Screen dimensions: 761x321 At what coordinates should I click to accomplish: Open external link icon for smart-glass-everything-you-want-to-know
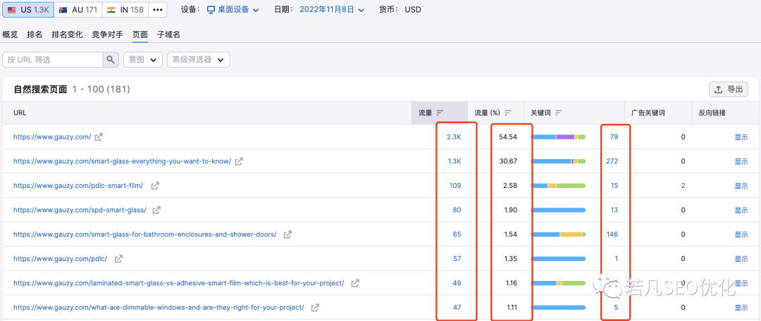[x=239, y=161]
